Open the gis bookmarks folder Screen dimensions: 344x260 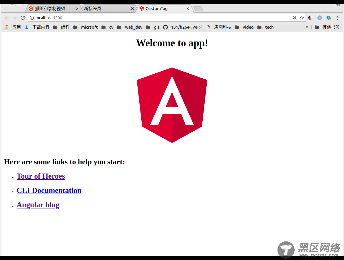153,27
